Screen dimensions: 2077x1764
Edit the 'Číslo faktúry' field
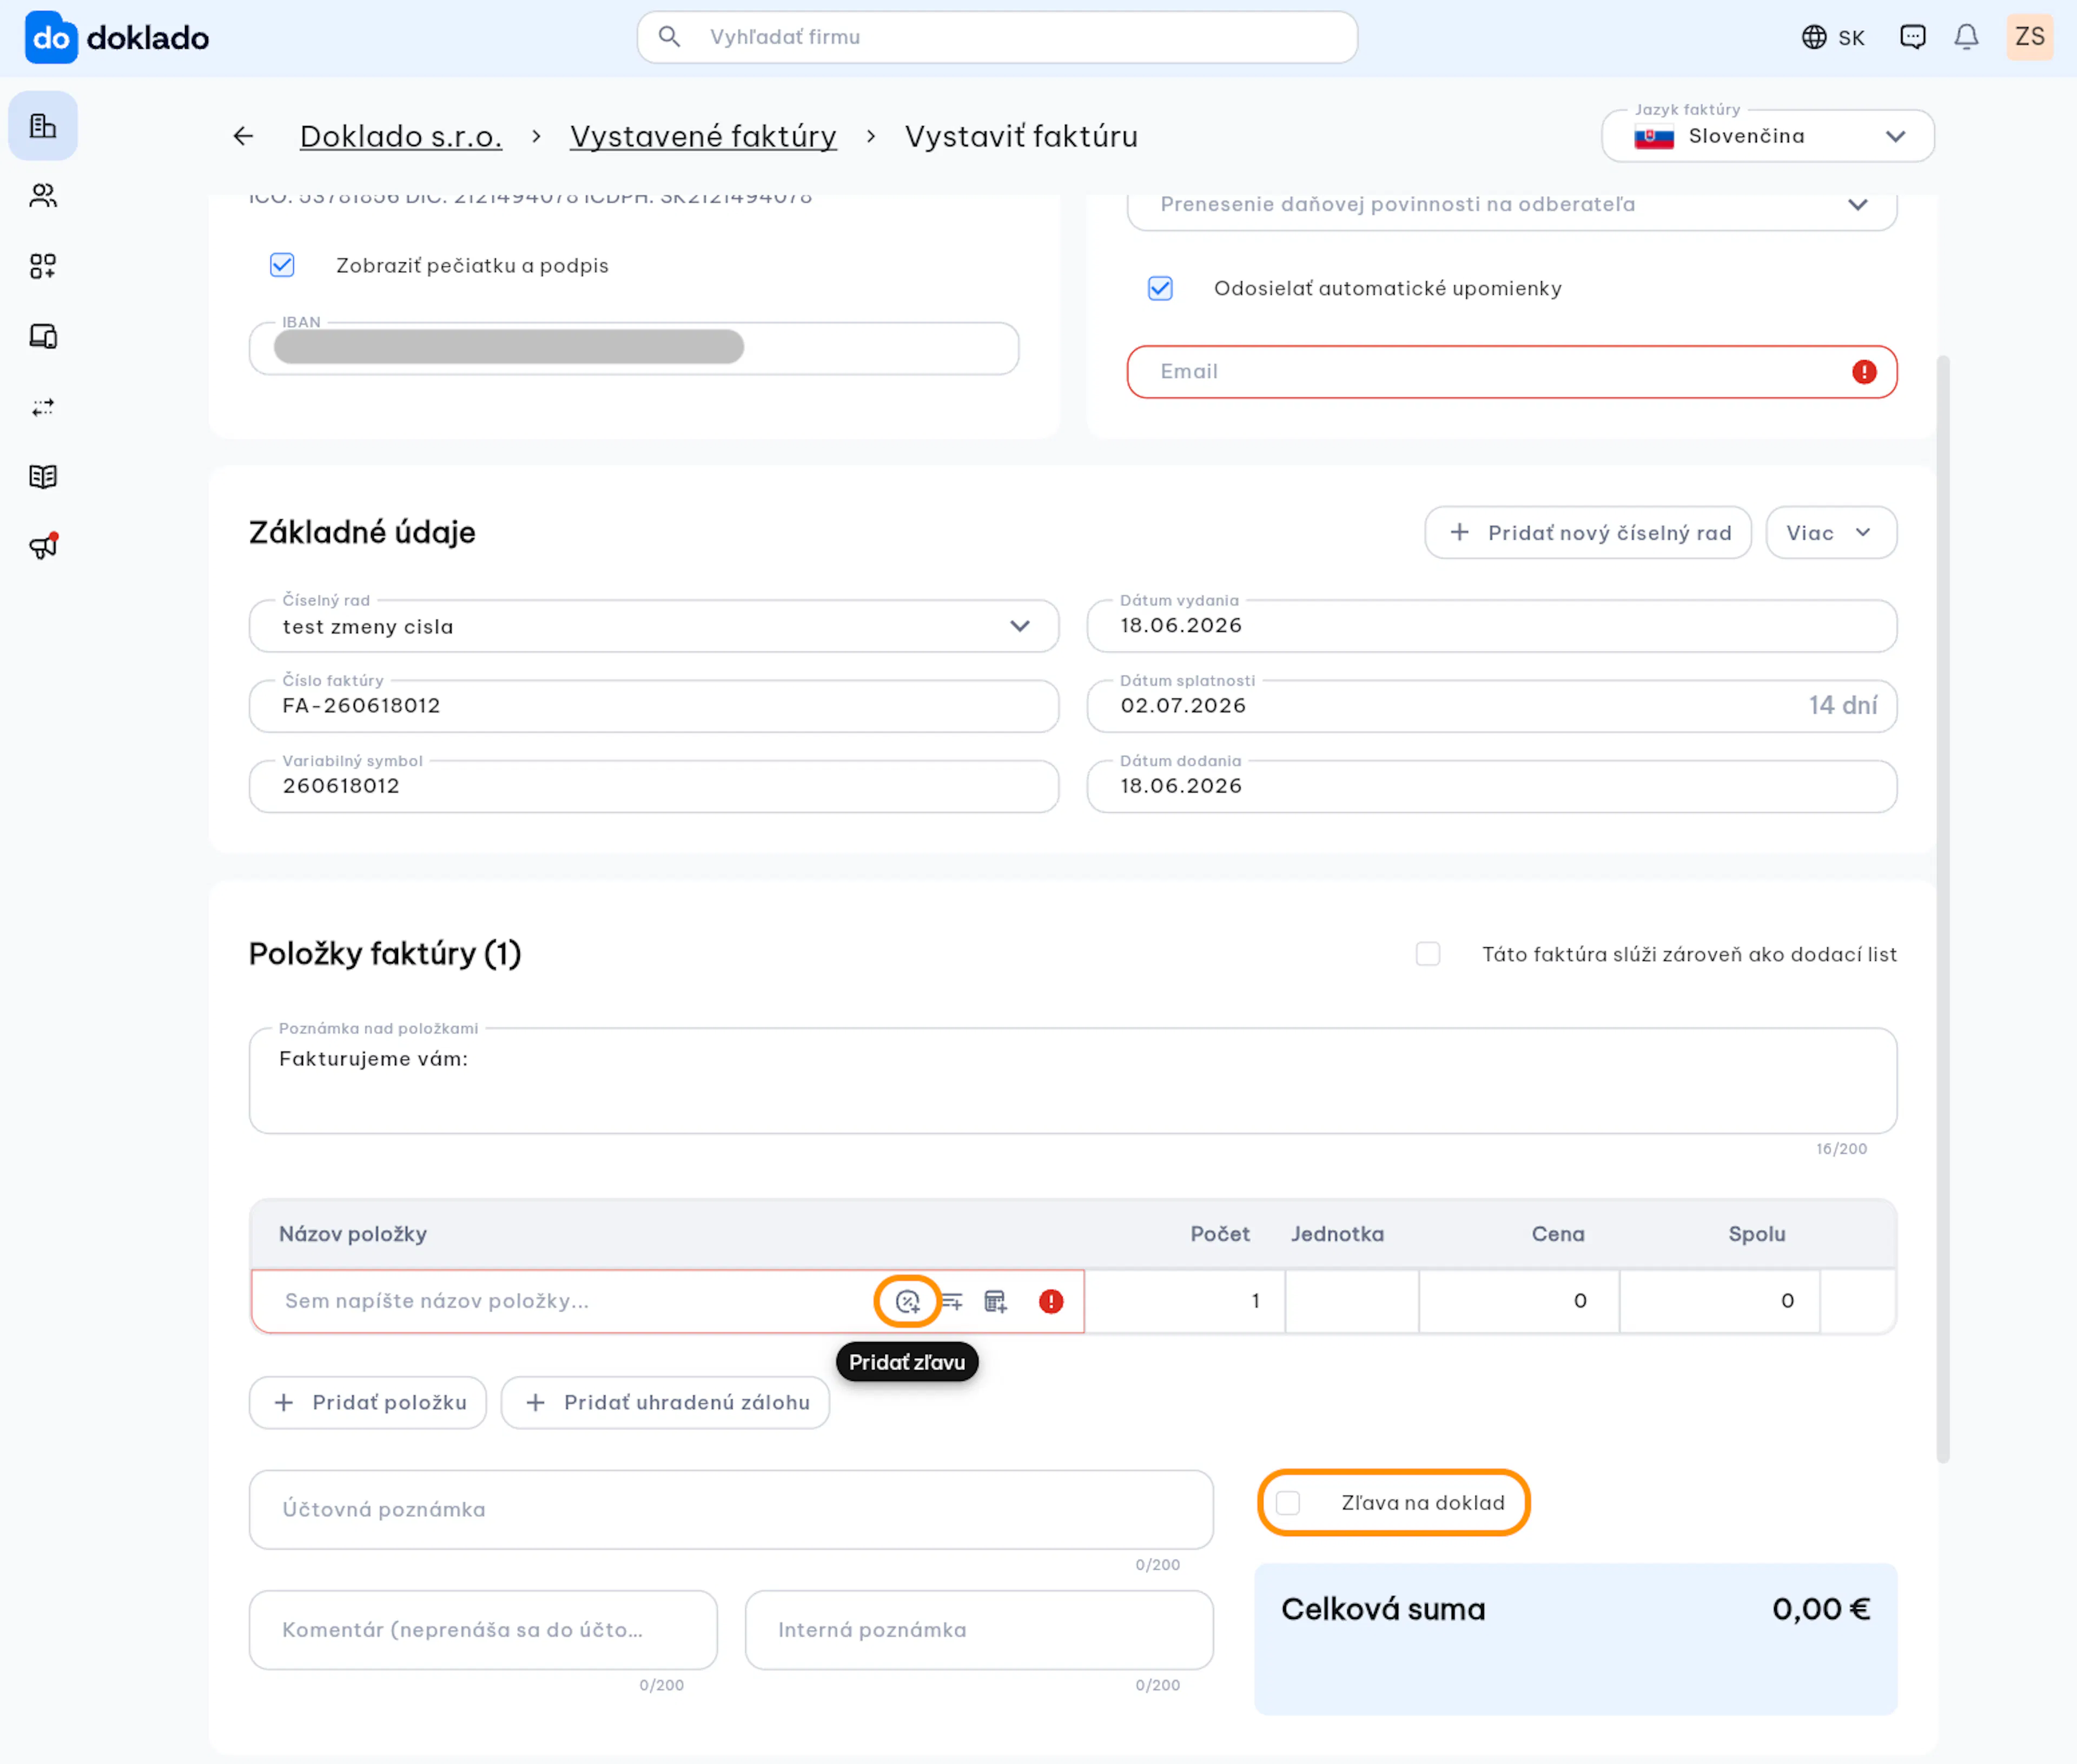[x=654, y=706]
